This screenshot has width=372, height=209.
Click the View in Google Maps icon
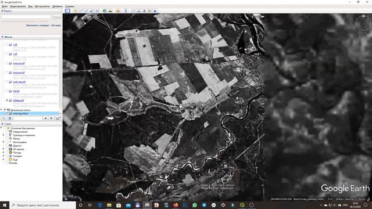pos(150,10)
